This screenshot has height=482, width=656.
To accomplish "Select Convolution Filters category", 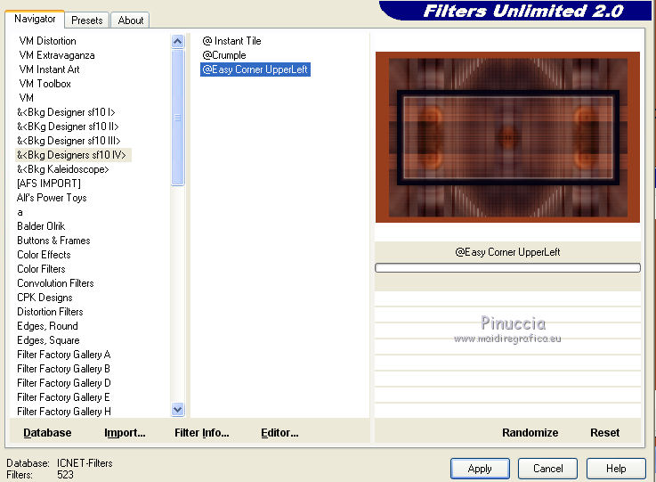I will pos(56,283).
